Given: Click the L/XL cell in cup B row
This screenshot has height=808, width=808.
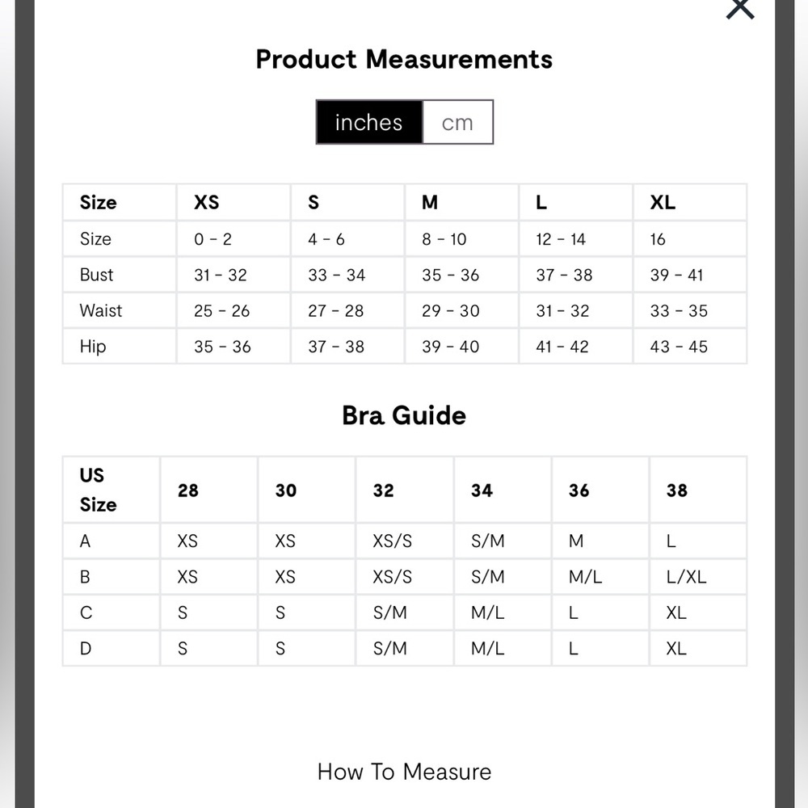Looking at the screenshot, I should [x=685, y=577].
